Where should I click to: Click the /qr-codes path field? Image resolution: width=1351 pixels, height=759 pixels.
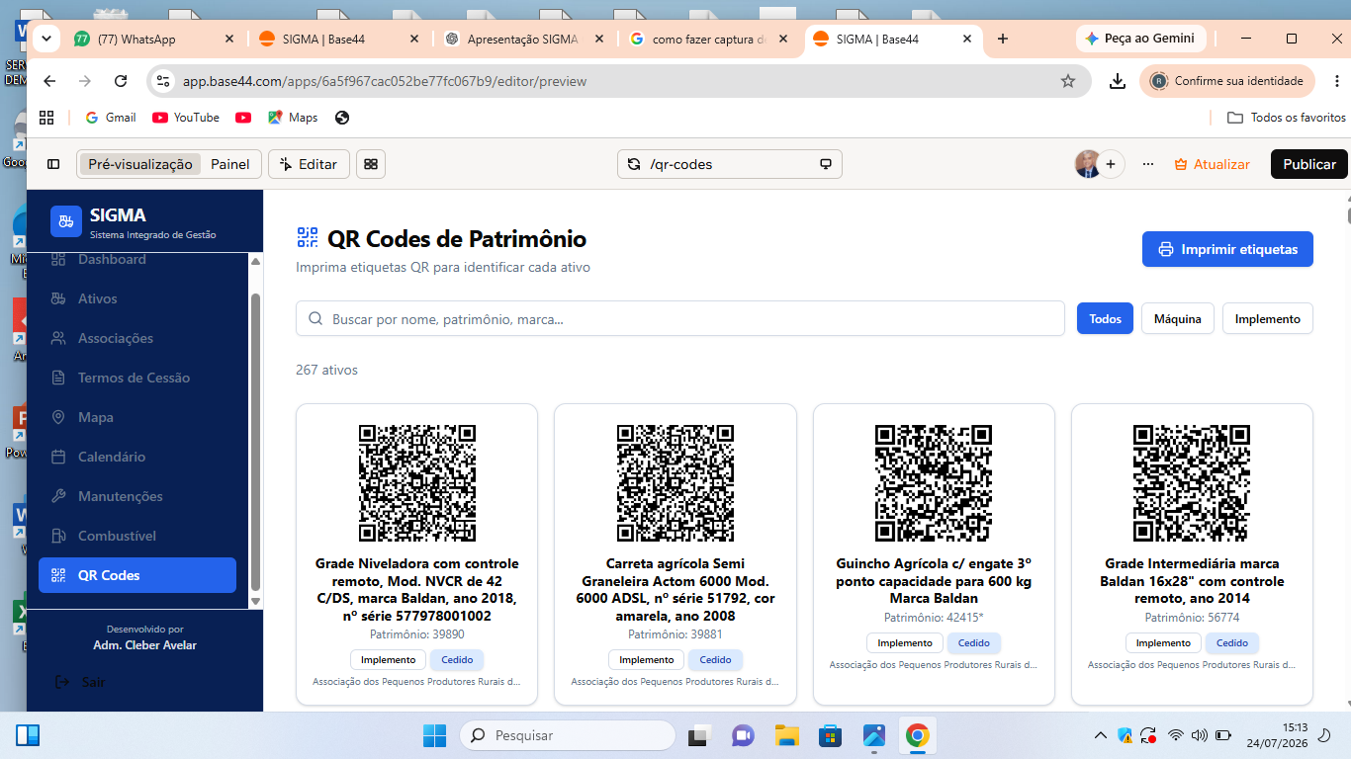click(x=730, y=164)
